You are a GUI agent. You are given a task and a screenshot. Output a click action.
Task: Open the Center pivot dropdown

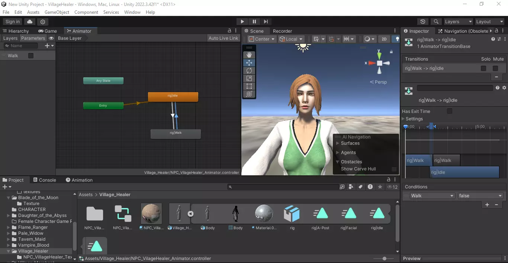point(262,39)
